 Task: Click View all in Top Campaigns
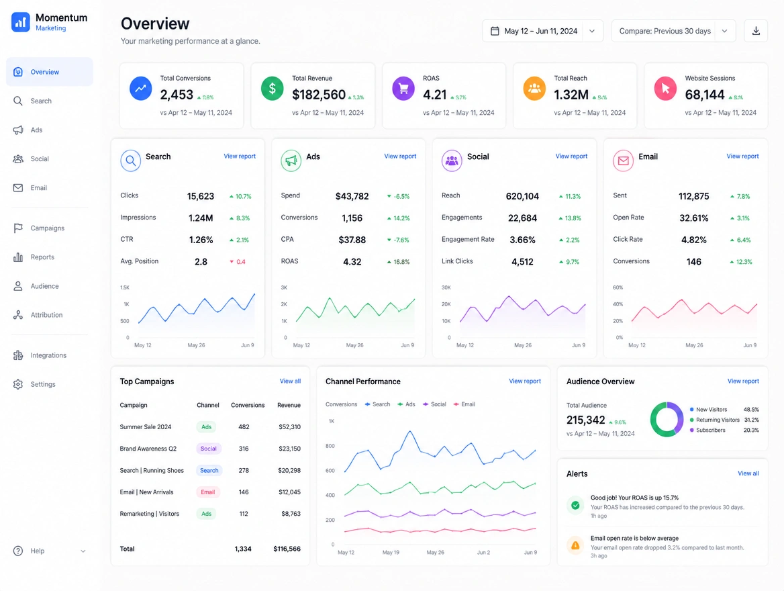290,381
